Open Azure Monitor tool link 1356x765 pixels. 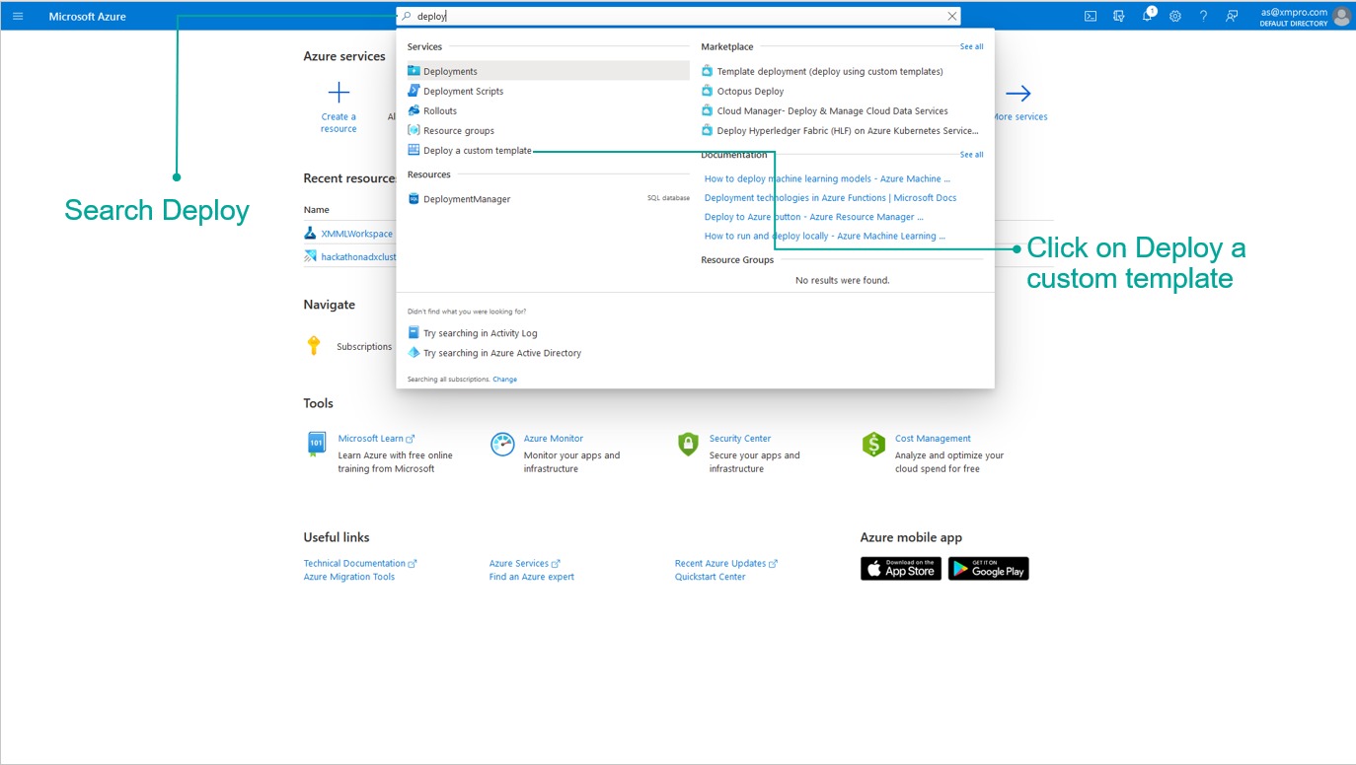point(553,439)
